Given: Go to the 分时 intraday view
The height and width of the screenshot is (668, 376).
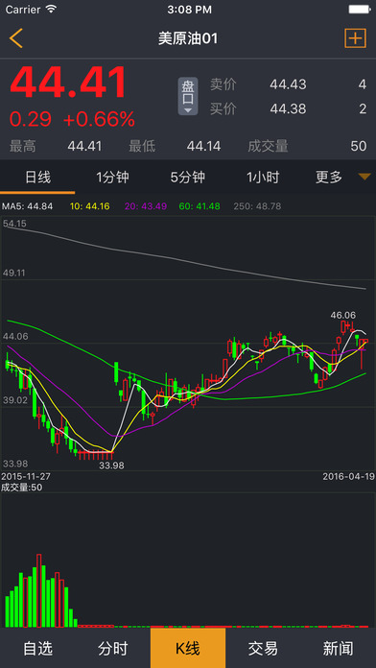Looking at the screenshot, I should click(x=112, y=648).
